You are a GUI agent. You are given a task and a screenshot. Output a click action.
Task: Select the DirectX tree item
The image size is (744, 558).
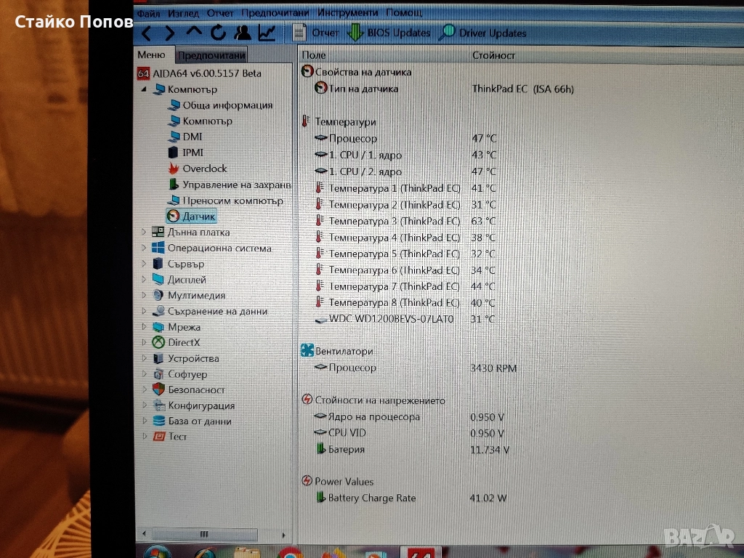[x=184, y=342]
